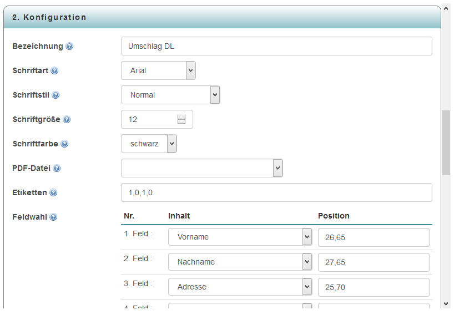The height and width of the screenshot is (315, 454).
Task: Click help icon next to Schriftgröße
Action: [x=67, y=119]
